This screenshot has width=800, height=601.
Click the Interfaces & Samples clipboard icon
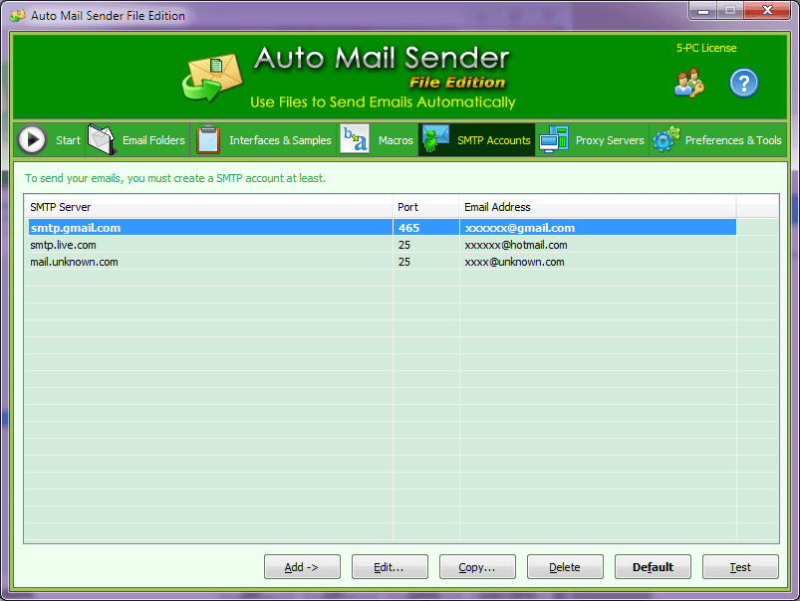pos(208,139)
